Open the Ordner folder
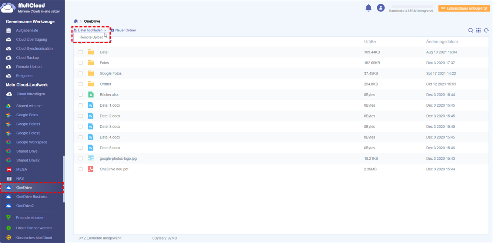 105,84
